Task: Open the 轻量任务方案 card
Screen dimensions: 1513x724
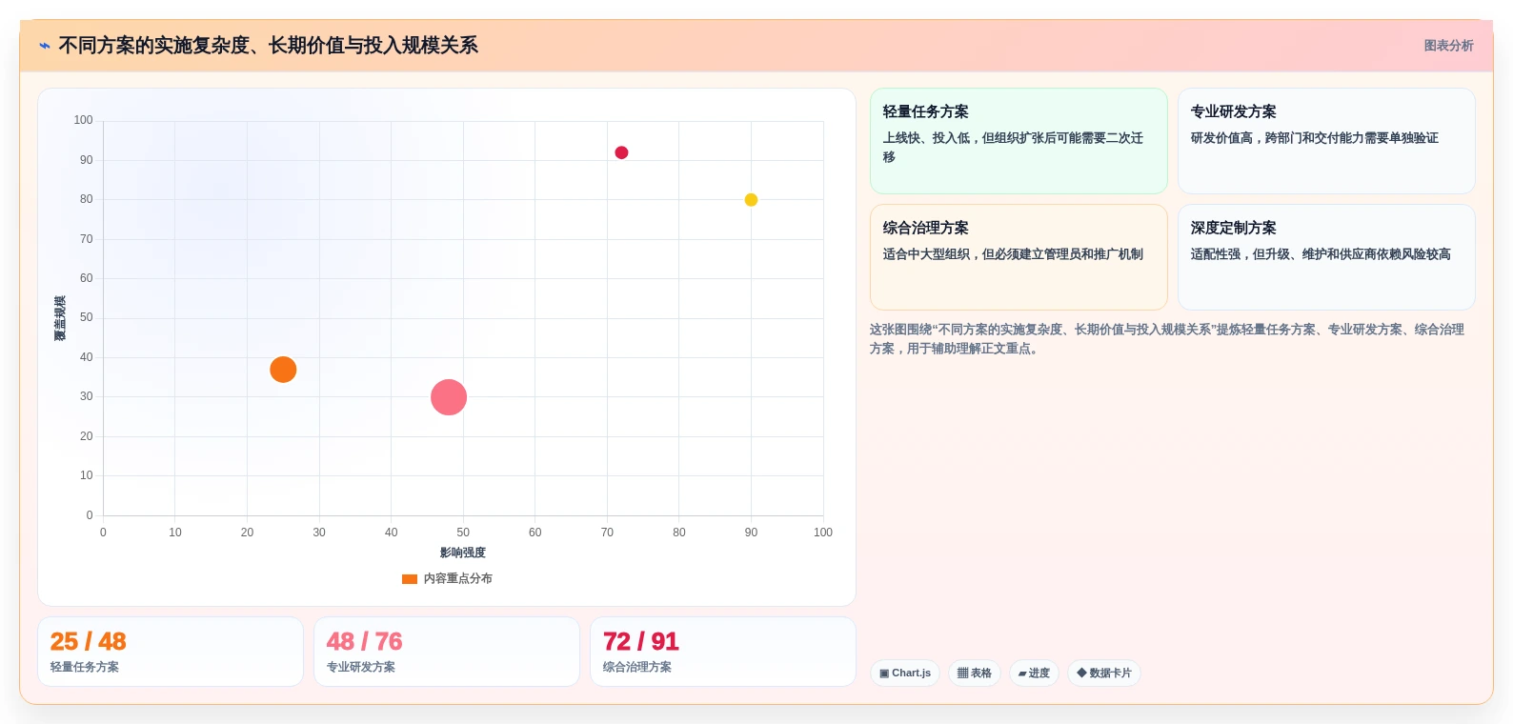Action: pyautogui.click(x=1019, y=141)
